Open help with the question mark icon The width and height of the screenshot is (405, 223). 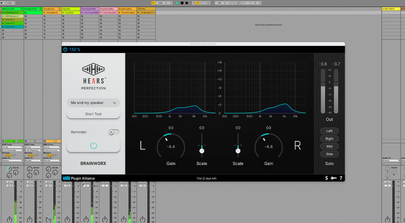[x=341, y=178]
